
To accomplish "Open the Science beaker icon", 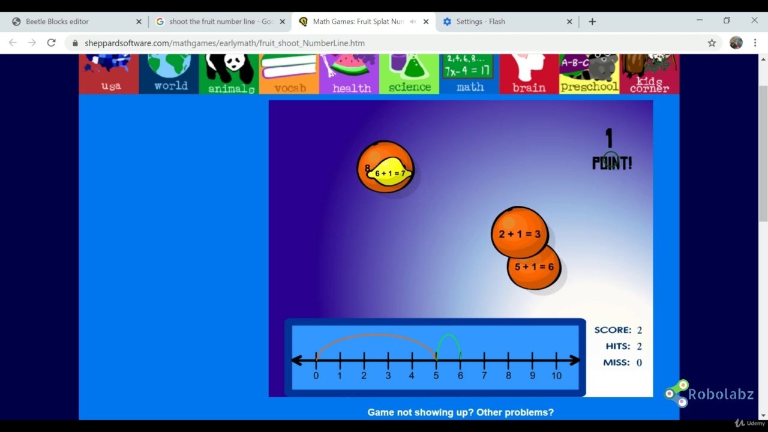I will pos(409,74).
